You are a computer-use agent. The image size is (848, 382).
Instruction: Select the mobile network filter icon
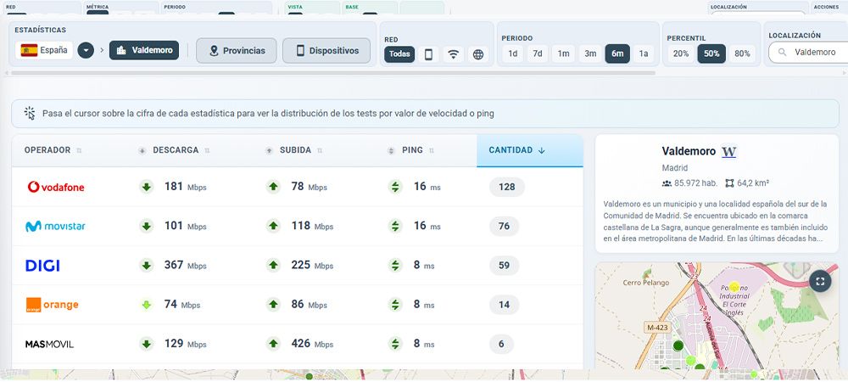(x=428, y=54)
